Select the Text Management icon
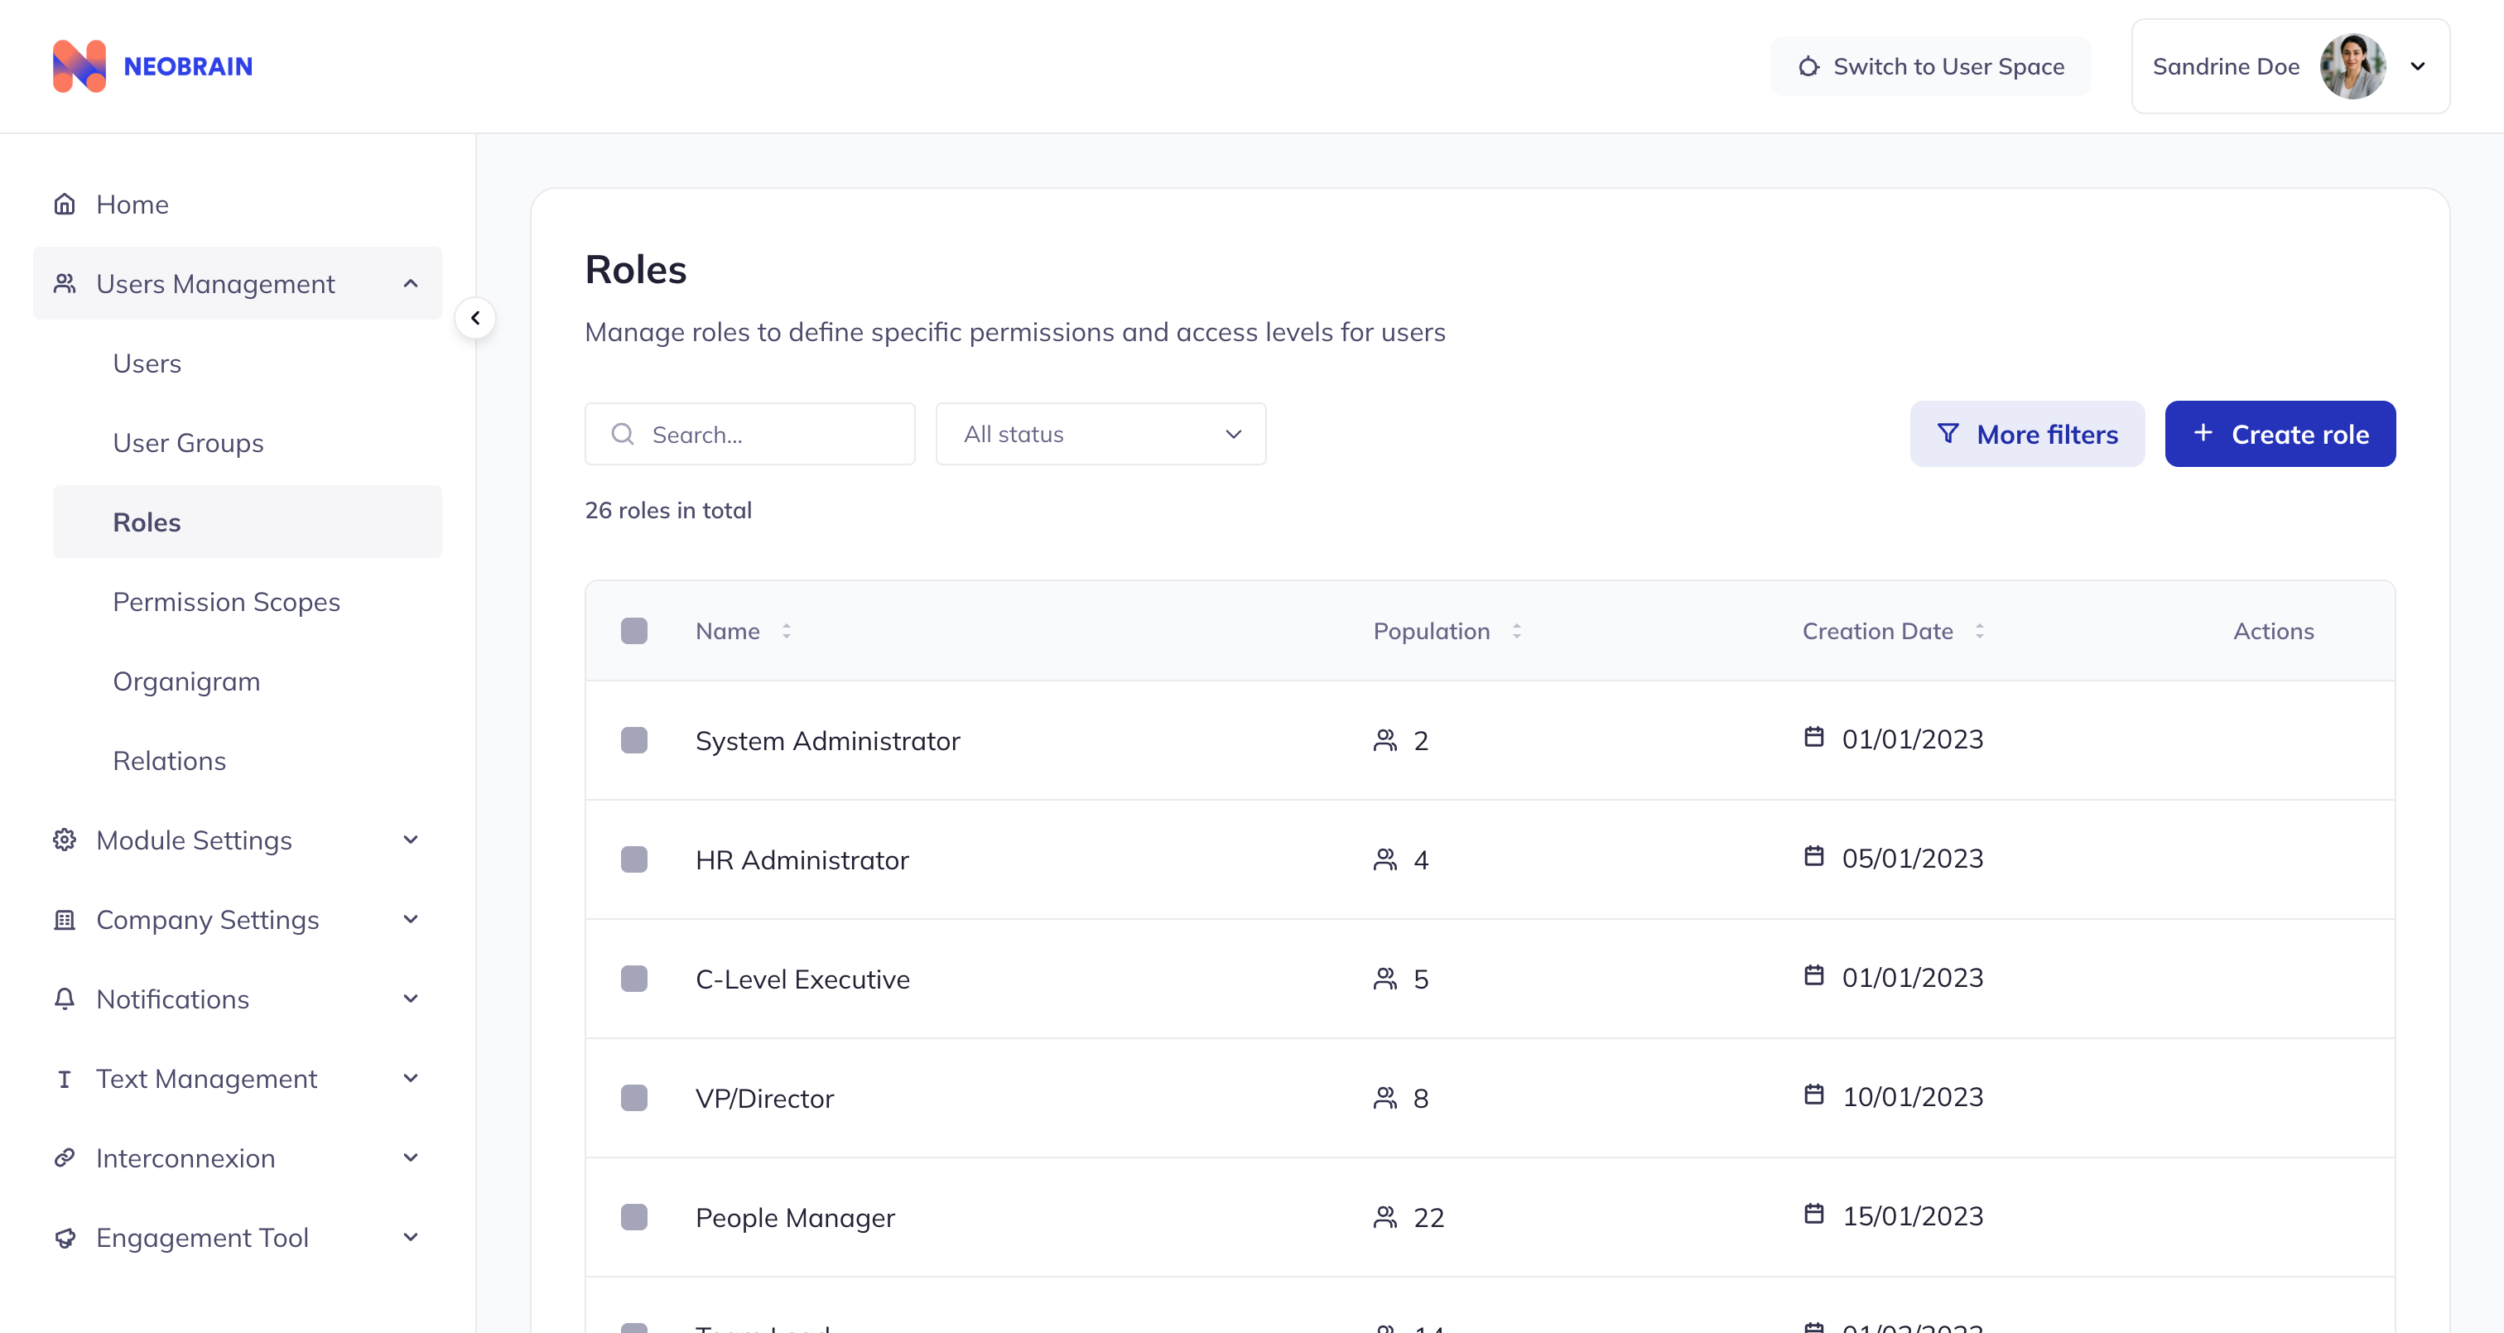The height and width of the screenshot is (1333, 2504). pos(64,1078)
